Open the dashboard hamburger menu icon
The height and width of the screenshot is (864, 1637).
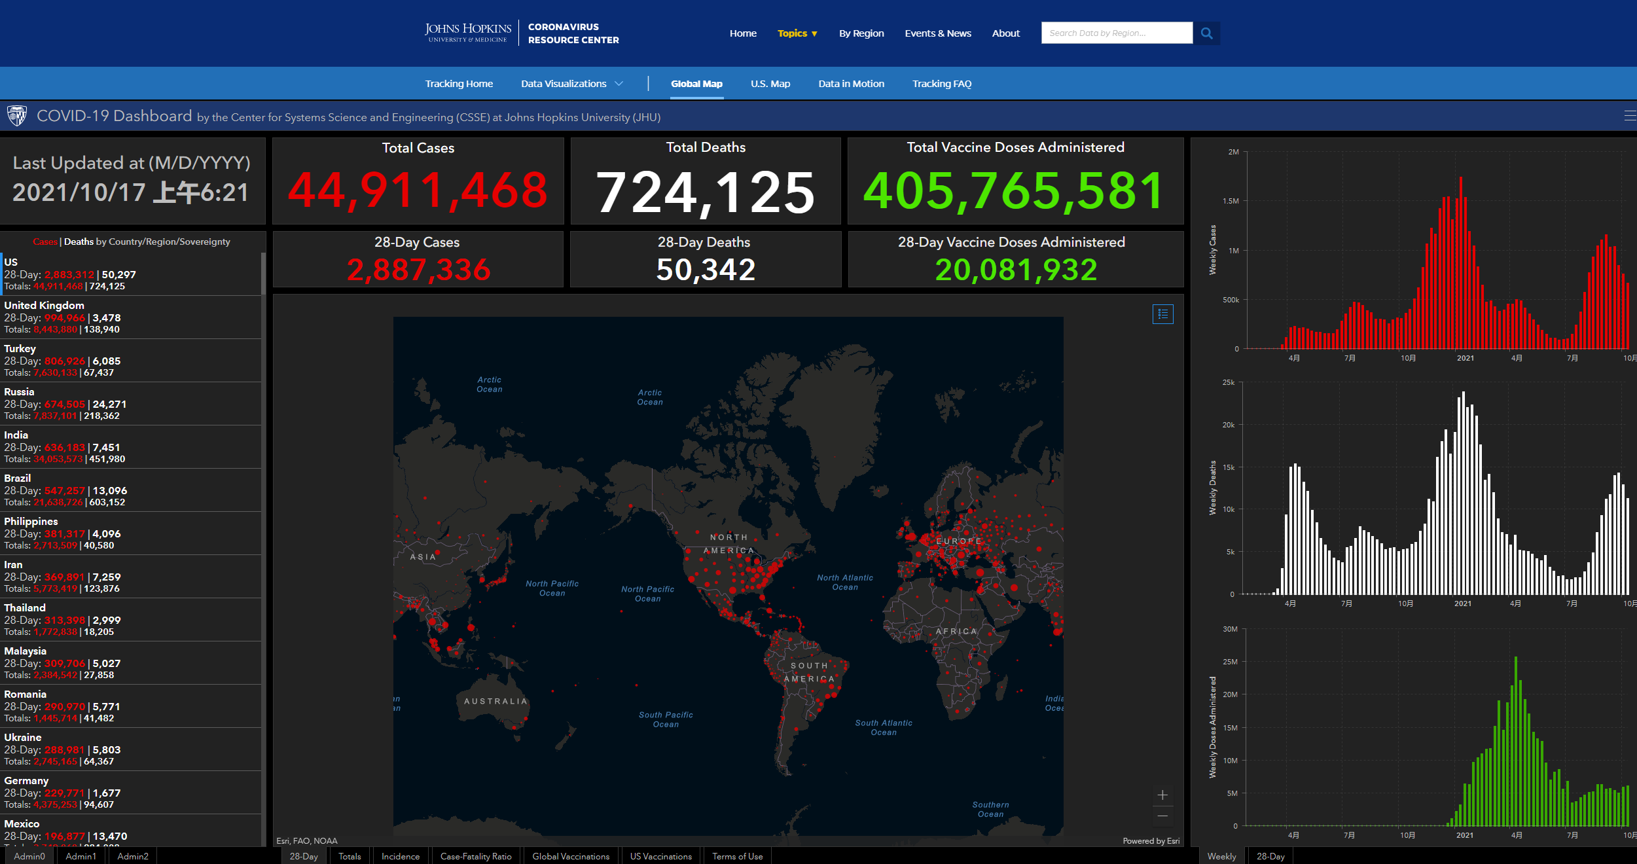tap(1629, 117)
